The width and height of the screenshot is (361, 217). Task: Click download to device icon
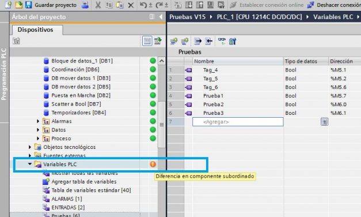[x=189, y=5]
